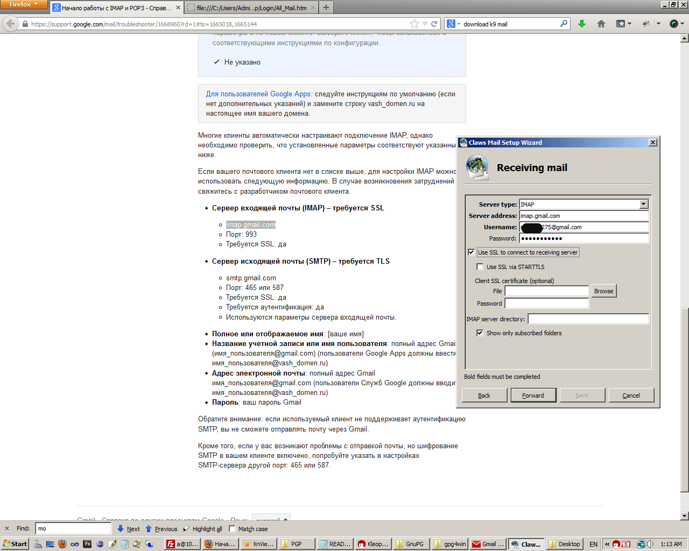The width and height of the screenshot is (689, 551).
Task: Click the smtp.gmail.com list item
Action: coord(251,278)
